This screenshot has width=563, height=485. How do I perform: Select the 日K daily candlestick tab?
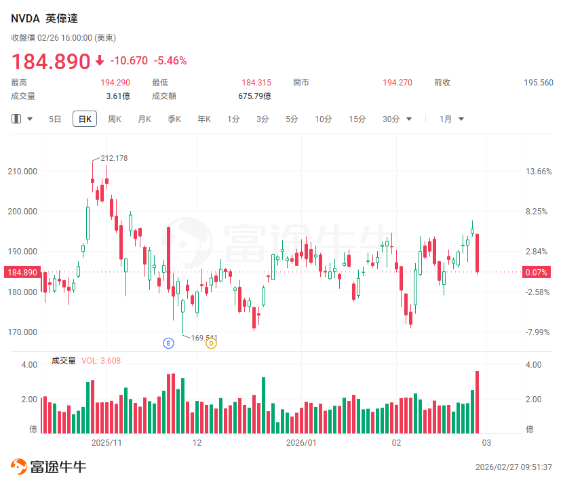[85, 119]
